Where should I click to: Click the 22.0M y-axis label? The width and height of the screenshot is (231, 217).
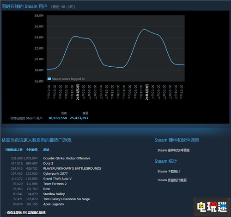pyautogui.click(x=39, y=48)
